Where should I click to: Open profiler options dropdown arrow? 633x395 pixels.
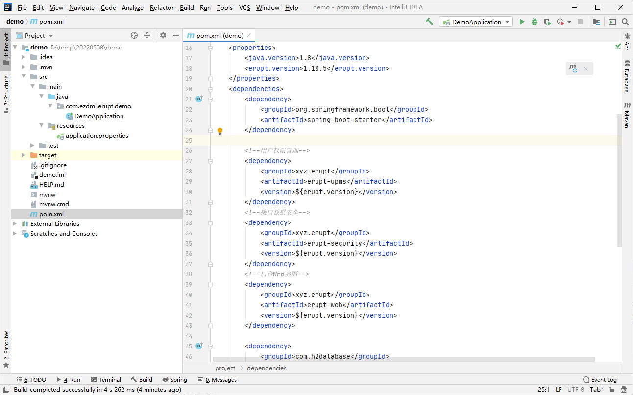pyautogui.click(x=569, y=22)
